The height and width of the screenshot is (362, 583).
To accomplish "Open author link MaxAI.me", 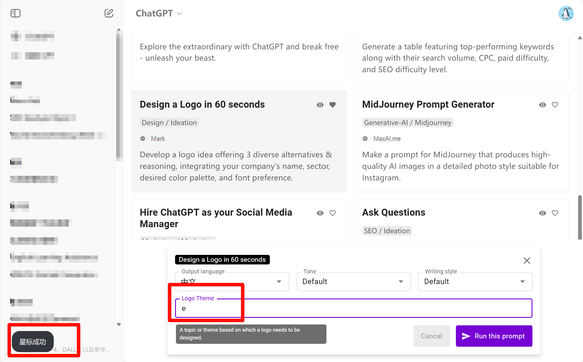I will point(387,139).
